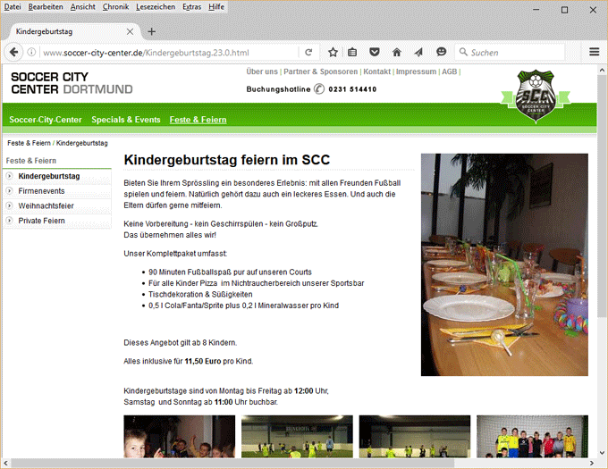Screen dimensions: 608x469
Task: Open the Über uns link
Action: (262, 71)
